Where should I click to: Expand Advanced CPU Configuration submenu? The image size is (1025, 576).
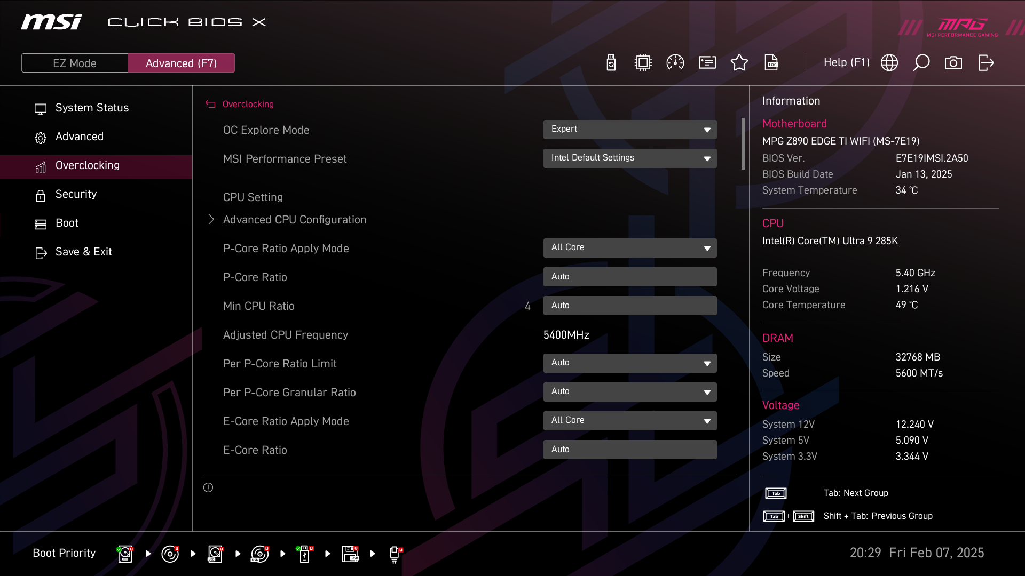pyautogui.click(x=294, y=220)
